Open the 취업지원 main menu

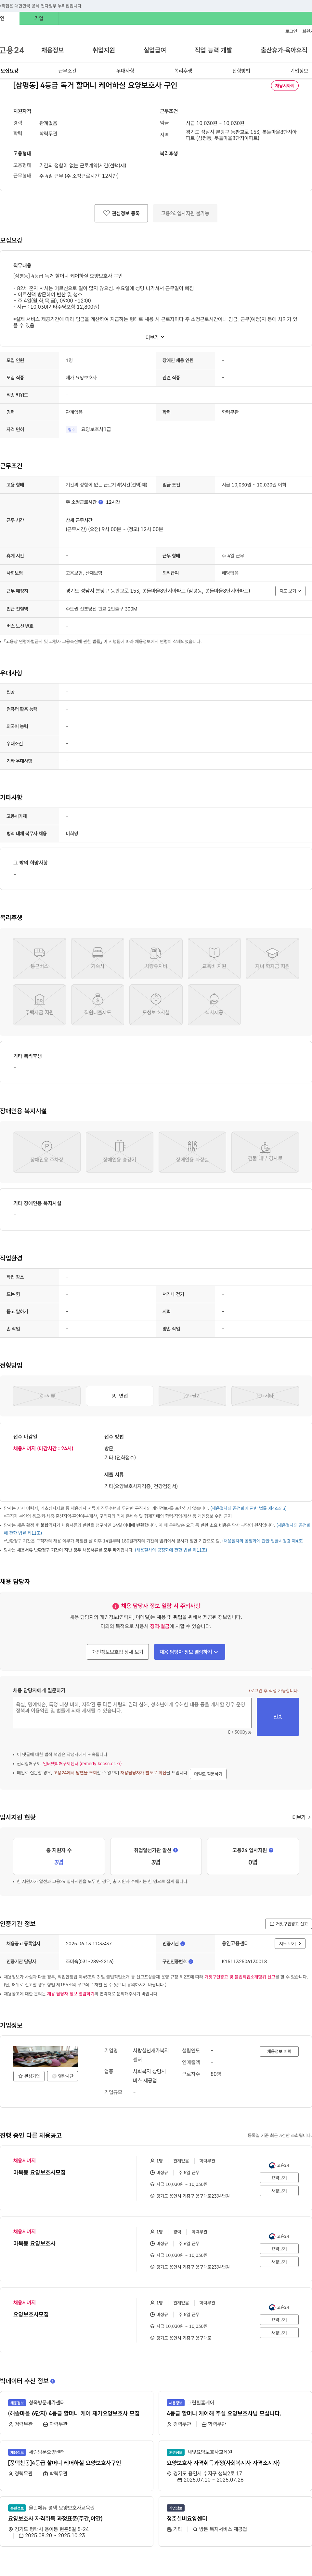point(104,50)
